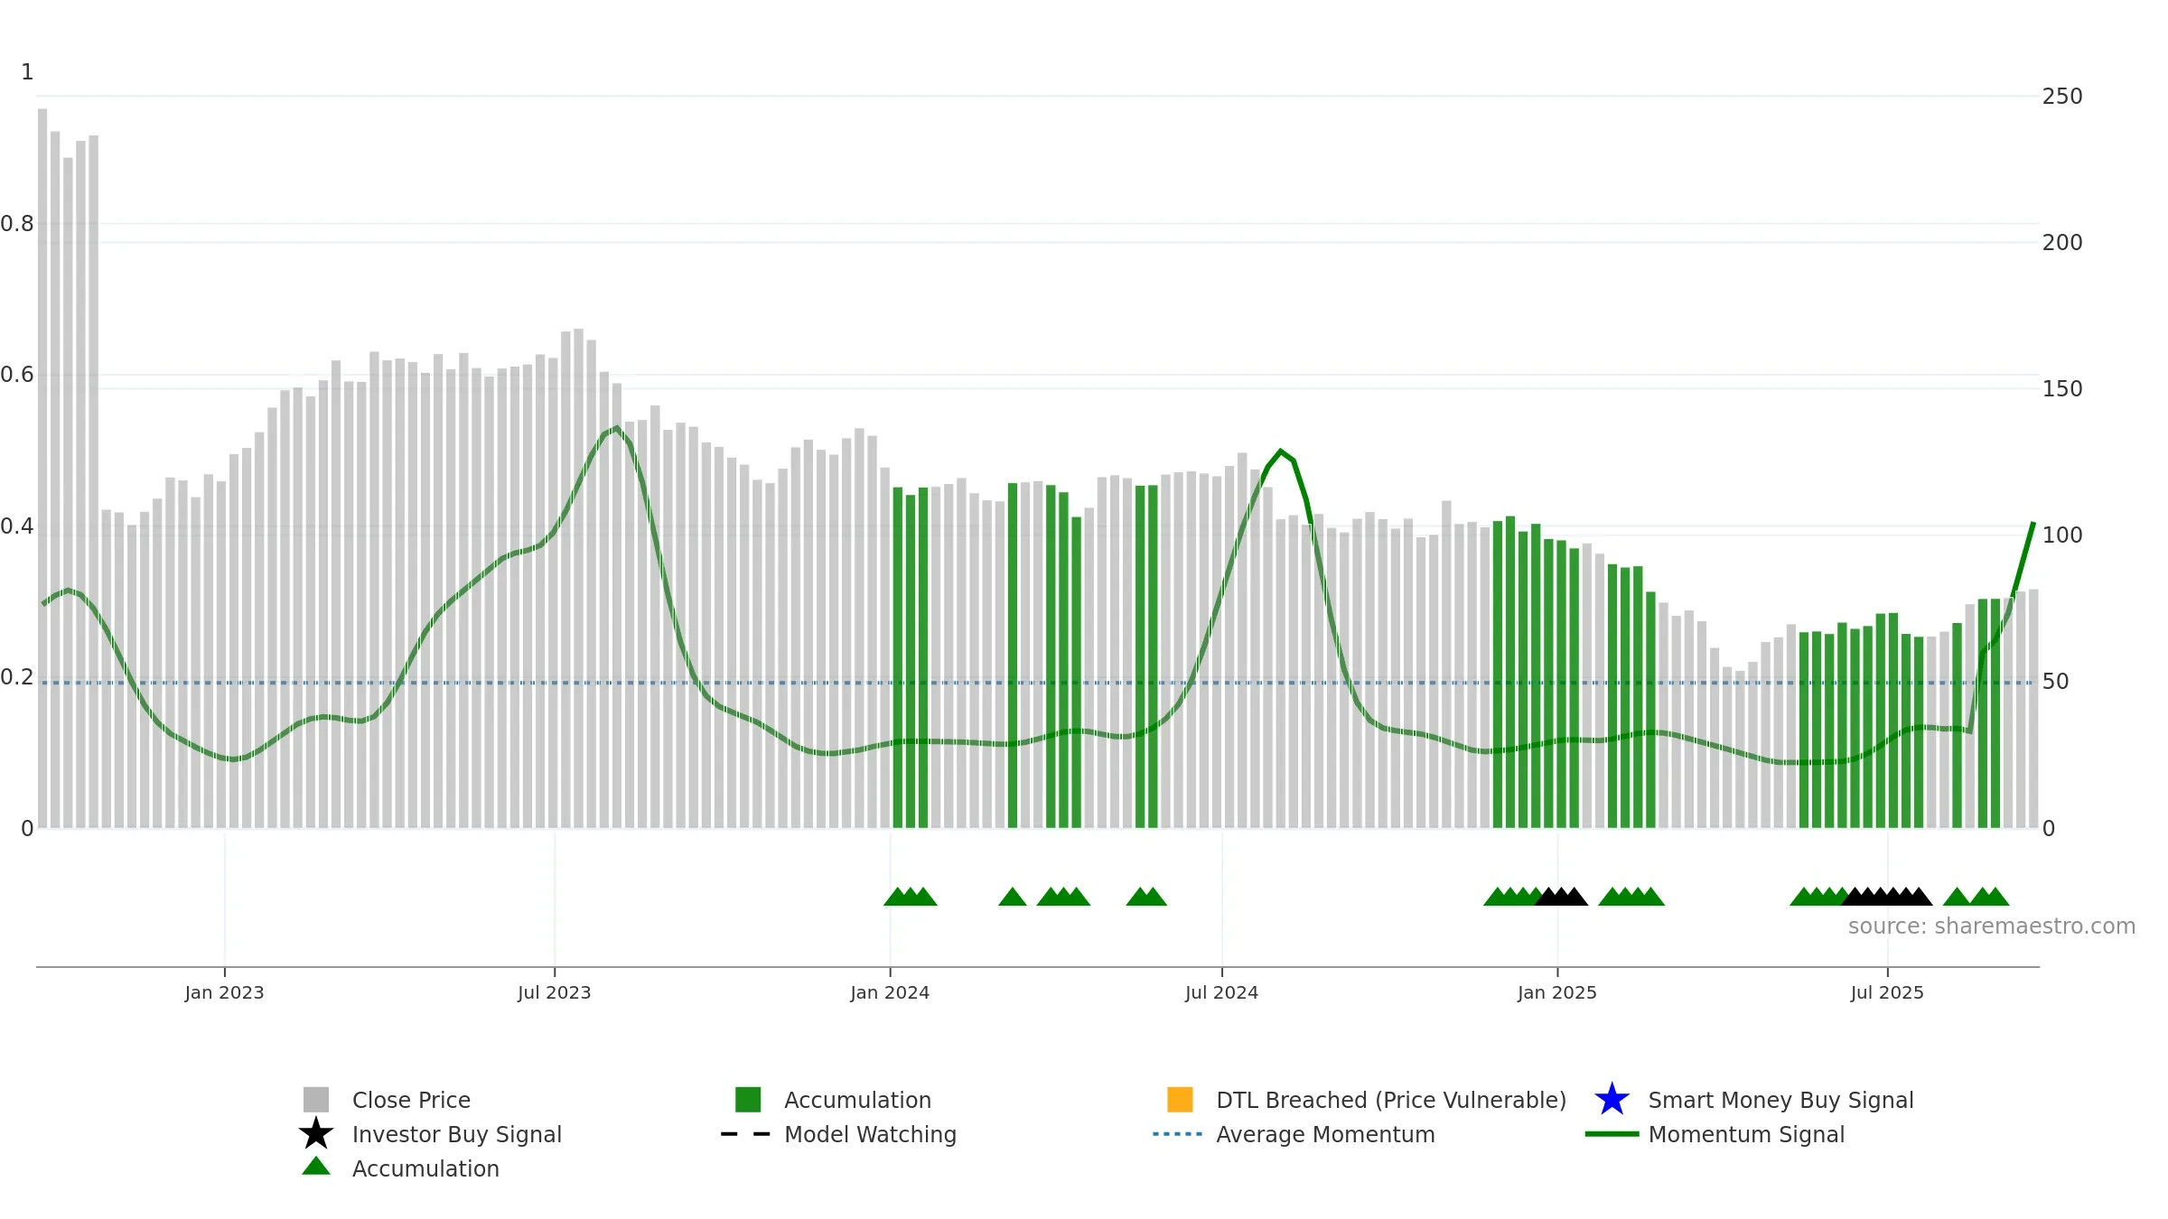The height and width of the screenshot is (1219, 2168).
Task: Click the momentum peak near Jul 2024
Action: [1280, 451]
